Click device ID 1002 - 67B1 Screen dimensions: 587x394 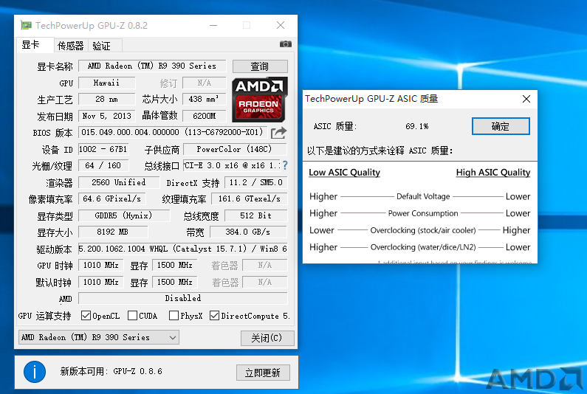tap(103, 149)
